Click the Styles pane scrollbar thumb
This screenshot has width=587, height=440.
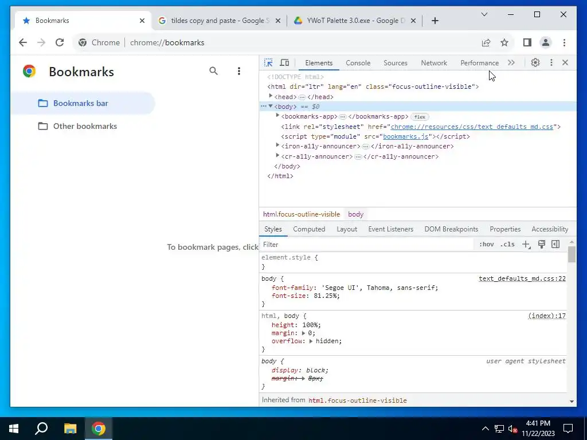572,254
